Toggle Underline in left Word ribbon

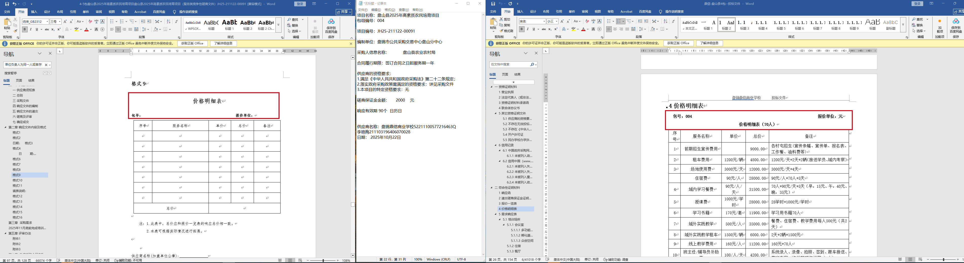(37, 30)
